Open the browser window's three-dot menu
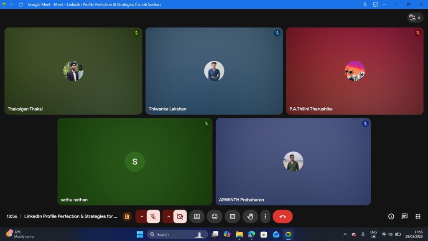This screenshot has width=428, height=241. (x=384, y=4)
